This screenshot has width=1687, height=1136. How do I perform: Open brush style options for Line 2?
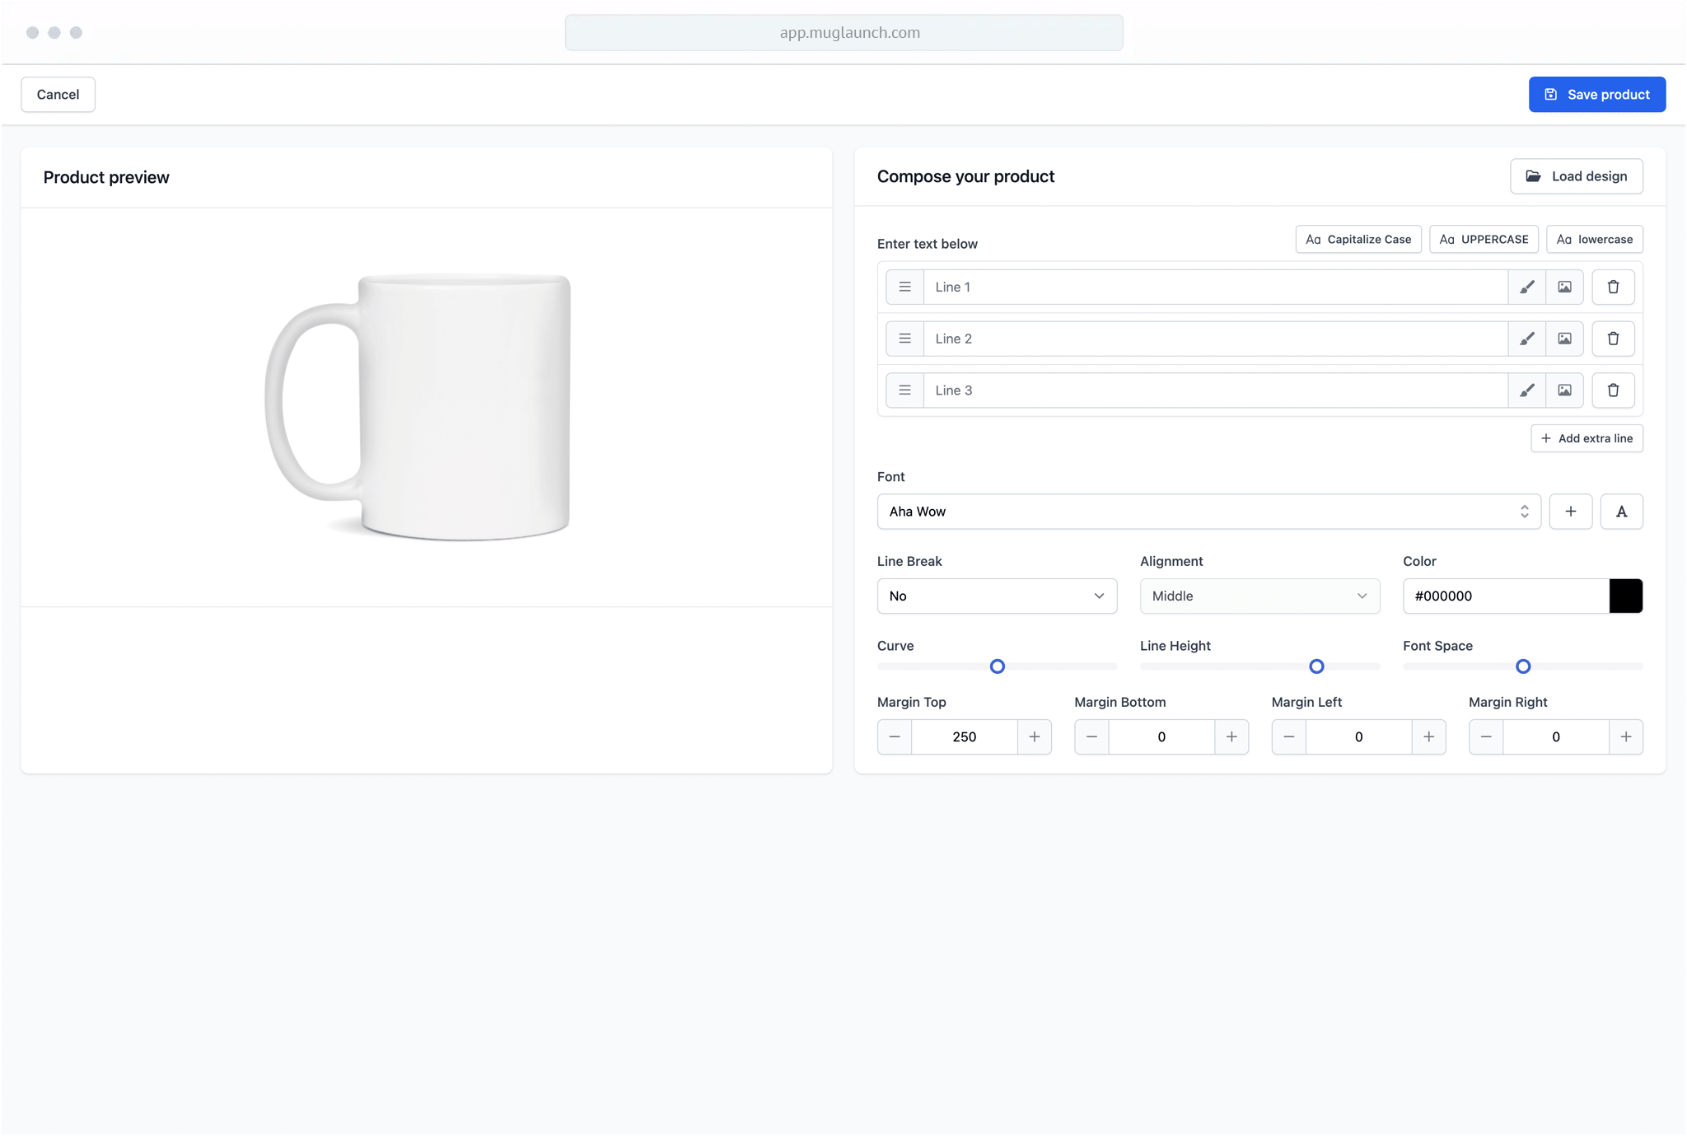click(x=1526, y=339)
